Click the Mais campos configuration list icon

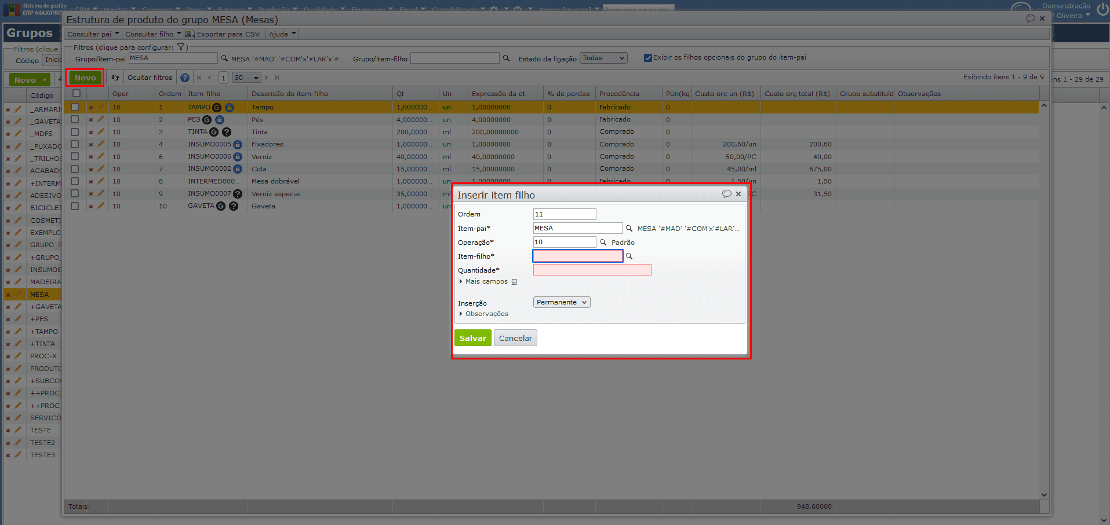(514, 282)
